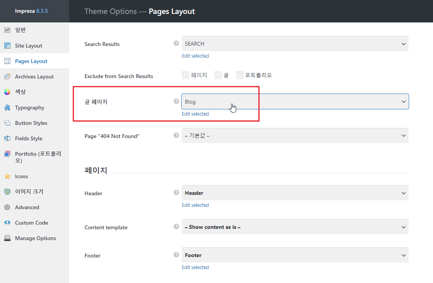
Task: Click the Custom Code brackets icon
Action: [x=7, y=223]
